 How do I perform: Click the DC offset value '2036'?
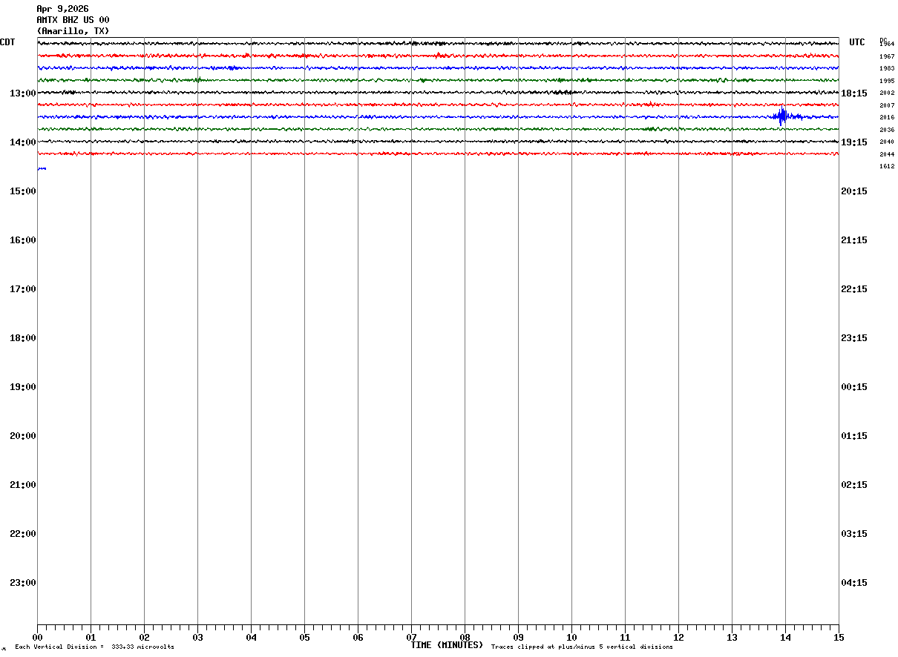pyautogui.click(x=887, y=130)
